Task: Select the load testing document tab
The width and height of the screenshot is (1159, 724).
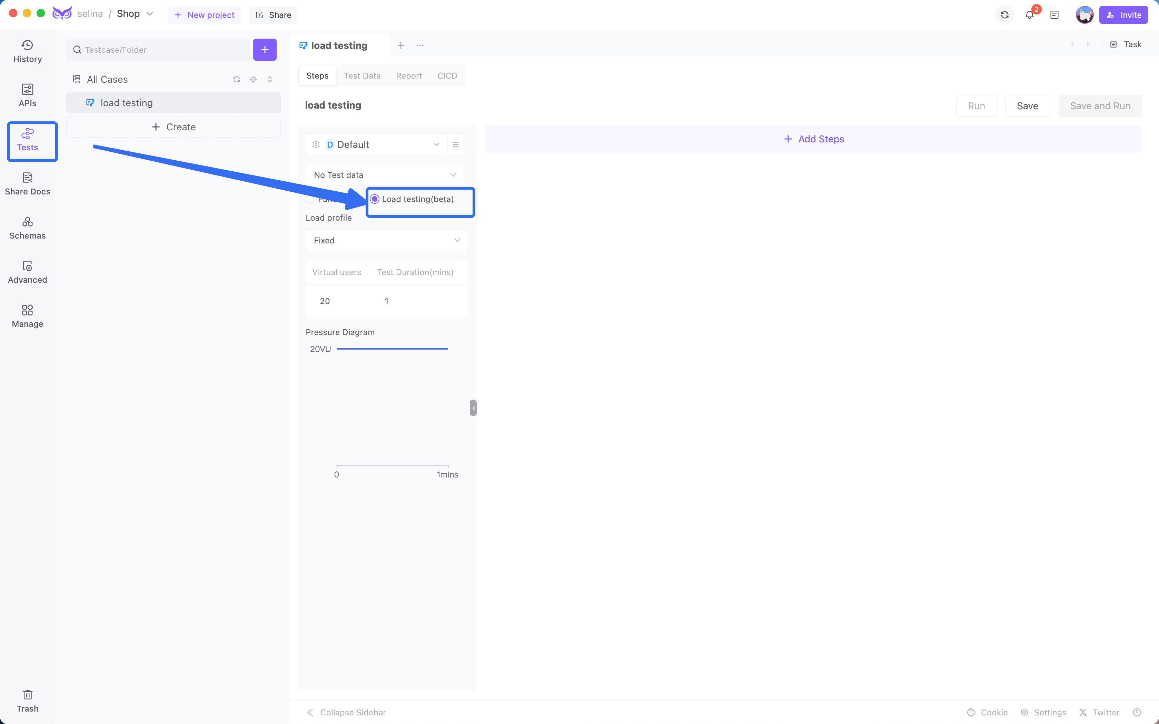Action: [339, 46]
